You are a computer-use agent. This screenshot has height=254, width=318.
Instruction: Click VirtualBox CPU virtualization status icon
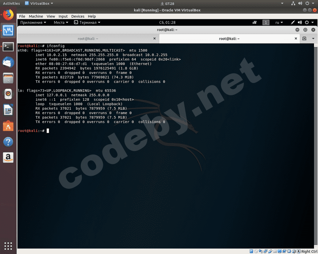tap(289, 251)
